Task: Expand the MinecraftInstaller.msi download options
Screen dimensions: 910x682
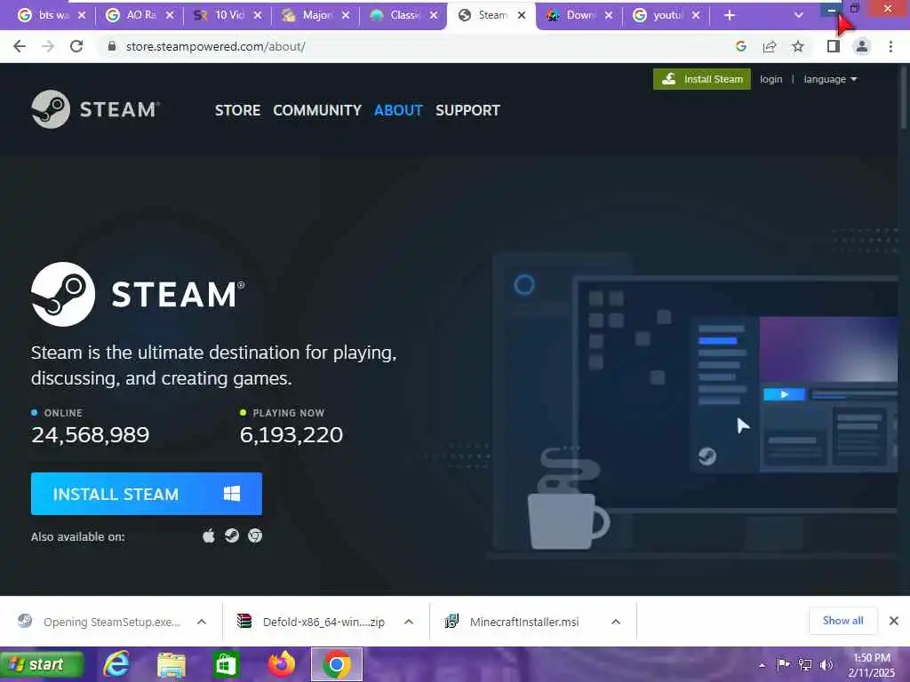Action: [x=616, y=622]
